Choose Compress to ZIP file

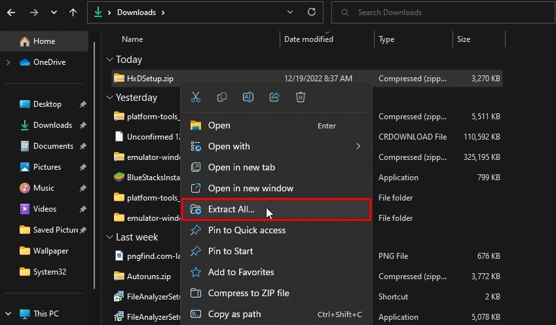coord(248,293)
